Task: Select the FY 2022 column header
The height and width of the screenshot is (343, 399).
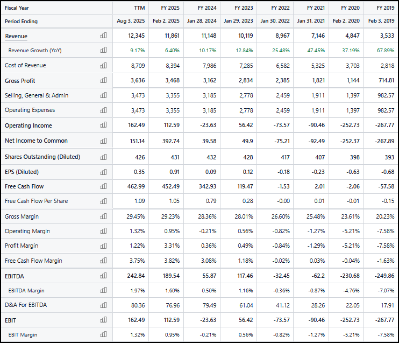Action: [280, 8]
